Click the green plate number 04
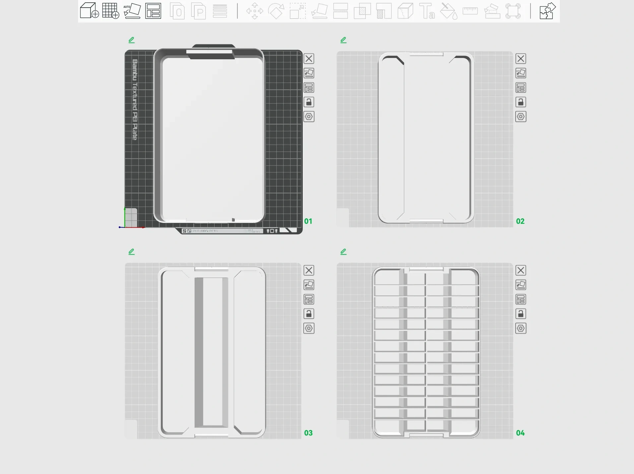634x474 pixels. click(520, 433)
